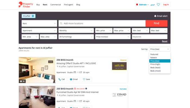This screenshot has height=108, width=190.
Task: Open 'Furnished Studio Apt W/ EWA And Internet' title
Action: click(x=77, y=92)
